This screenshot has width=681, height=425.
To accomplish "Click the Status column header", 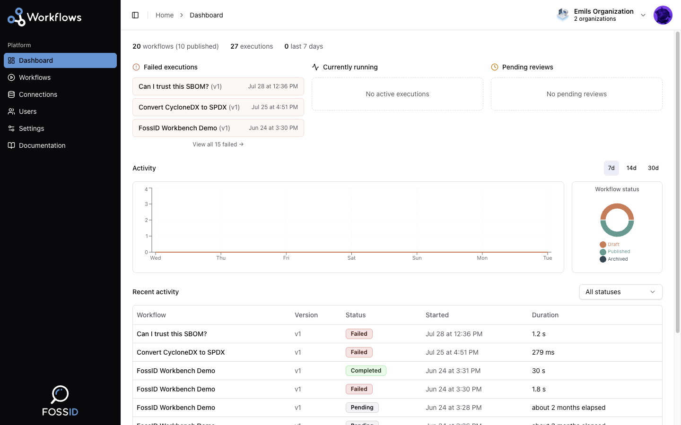I will click(356, 315).
